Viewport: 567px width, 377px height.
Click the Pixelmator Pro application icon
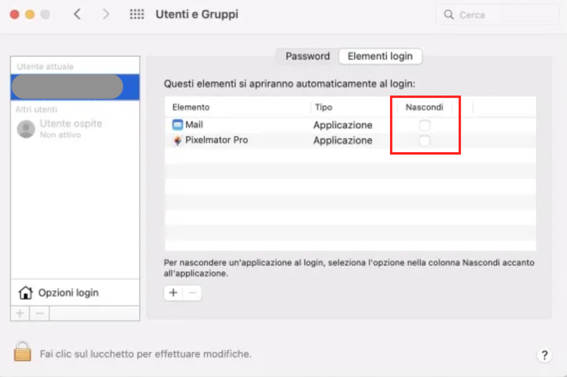pos(177,140)
